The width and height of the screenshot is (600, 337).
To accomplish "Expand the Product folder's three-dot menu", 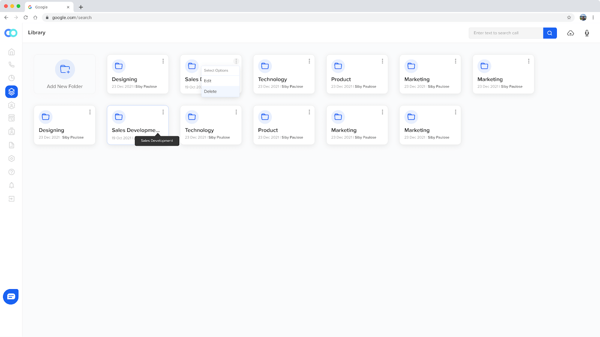I will 382,61.
